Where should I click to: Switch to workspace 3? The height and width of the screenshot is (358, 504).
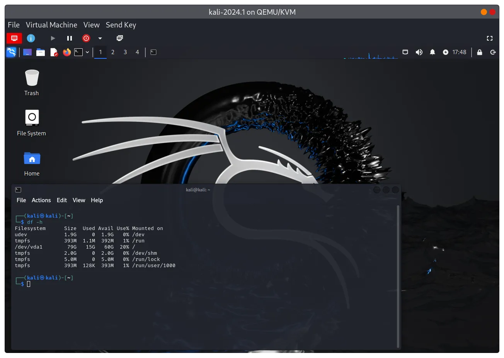125,52
